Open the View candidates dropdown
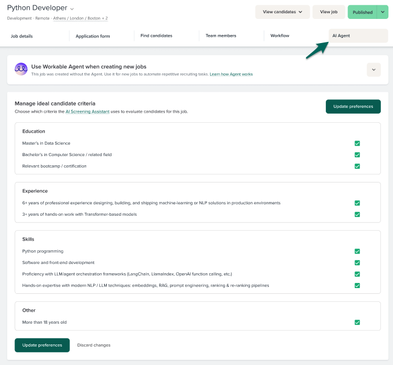Image resolution: width=393 pixels, height=365 pixels. (x=282, y=12)
